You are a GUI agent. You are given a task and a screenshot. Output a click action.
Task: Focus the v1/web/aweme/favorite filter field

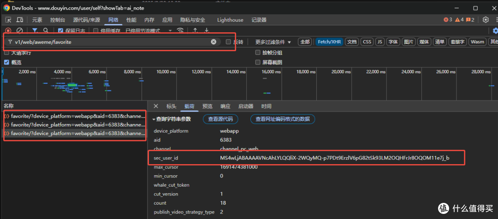click(112, 41)
